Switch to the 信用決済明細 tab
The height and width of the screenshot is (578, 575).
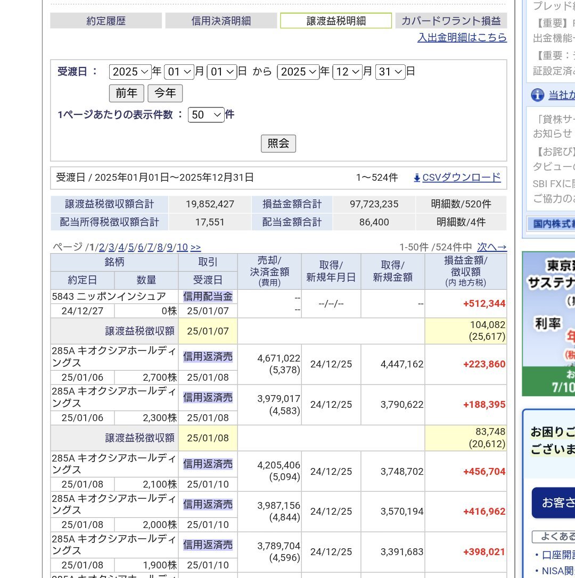(221, 21)
